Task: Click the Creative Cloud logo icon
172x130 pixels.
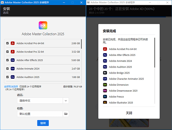Action: (43, 25)
